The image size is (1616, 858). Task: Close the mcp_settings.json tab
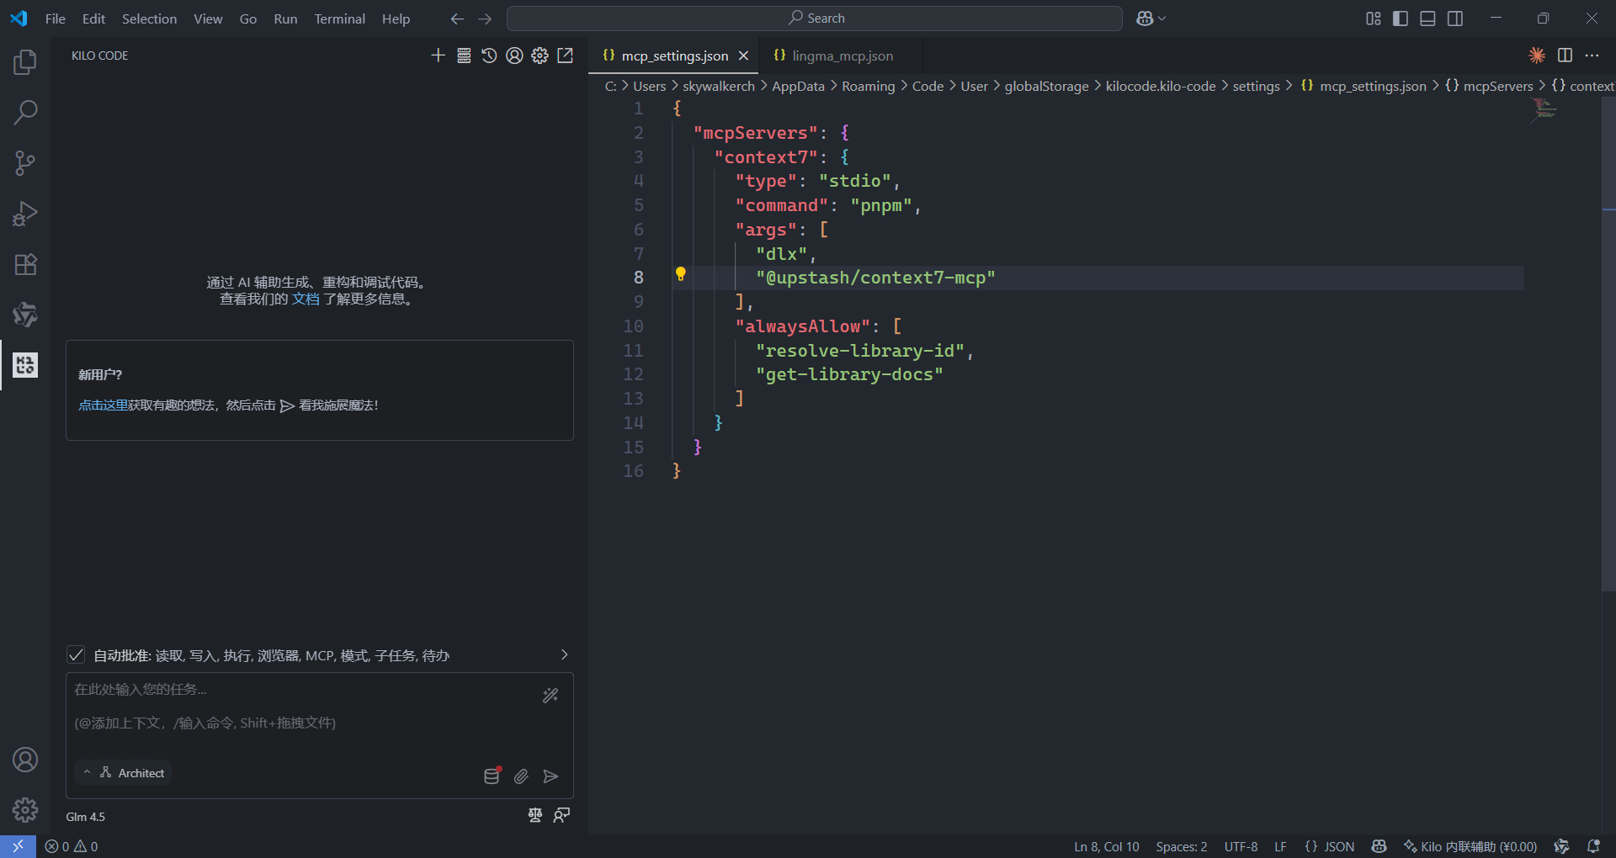pyautogui.click(x=743, y=56)
